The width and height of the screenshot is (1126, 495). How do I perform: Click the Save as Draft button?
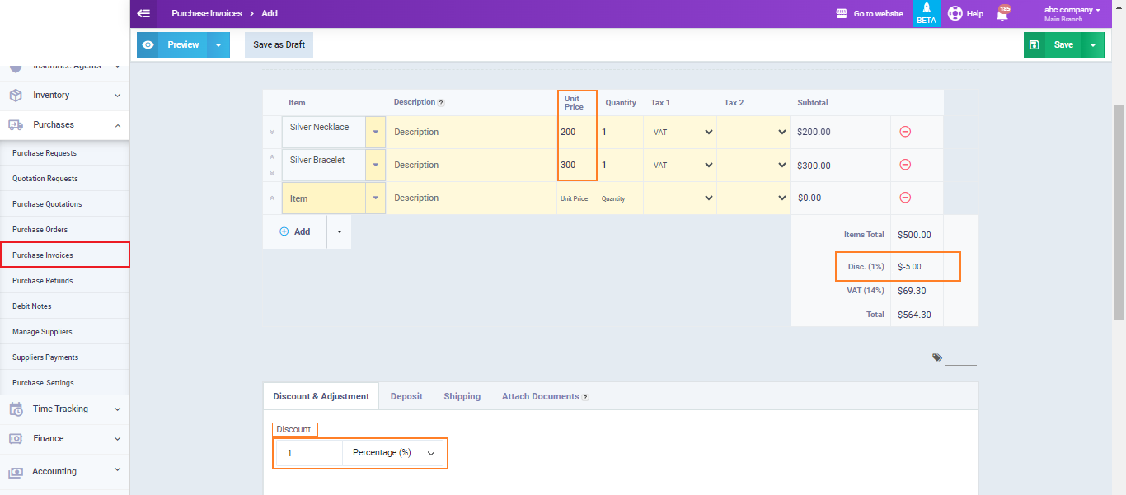pyautogui.click(x=279, y=45)
